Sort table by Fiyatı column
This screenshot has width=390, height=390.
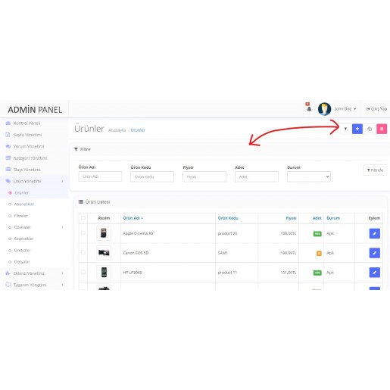(x=291, y=218)
